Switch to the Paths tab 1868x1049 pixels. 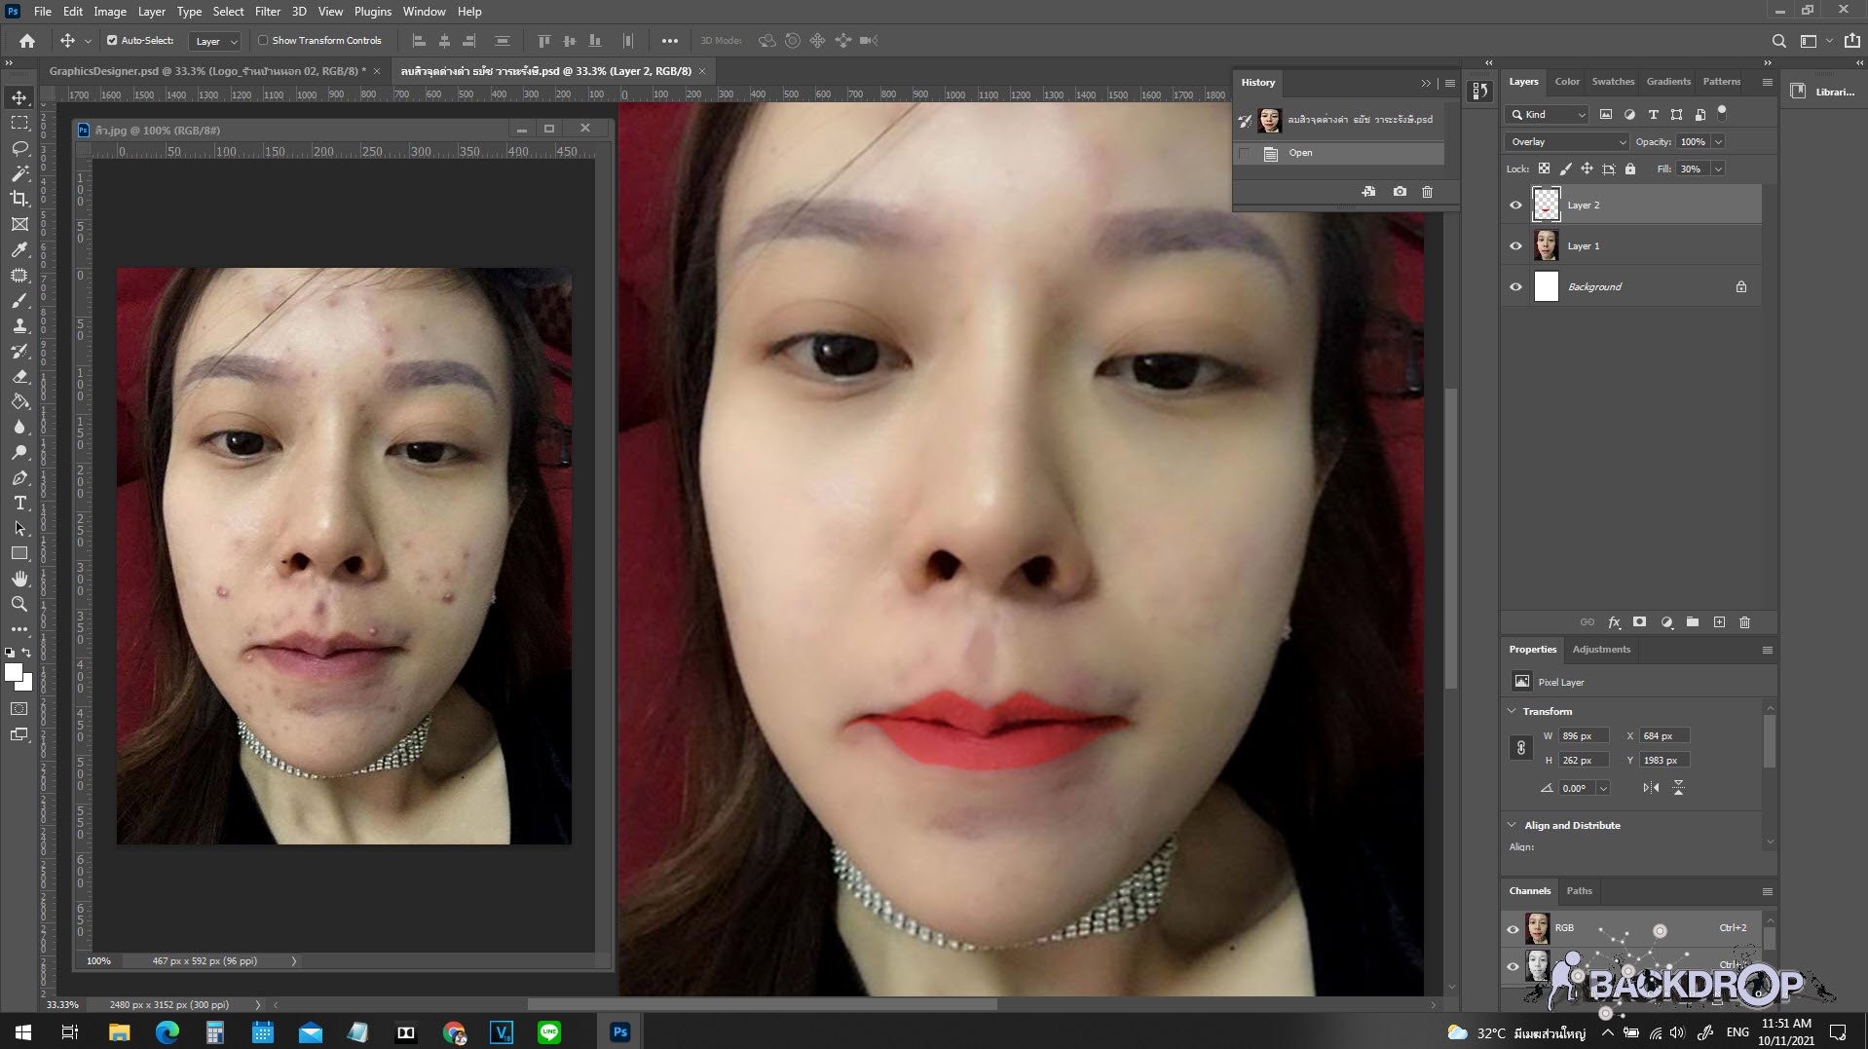coord(1579,891)
